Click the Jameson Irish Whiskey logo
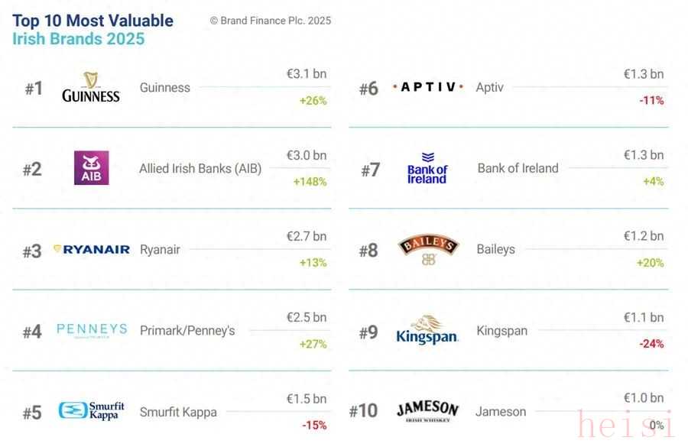The image size is (688, 447). pos(428,410)
